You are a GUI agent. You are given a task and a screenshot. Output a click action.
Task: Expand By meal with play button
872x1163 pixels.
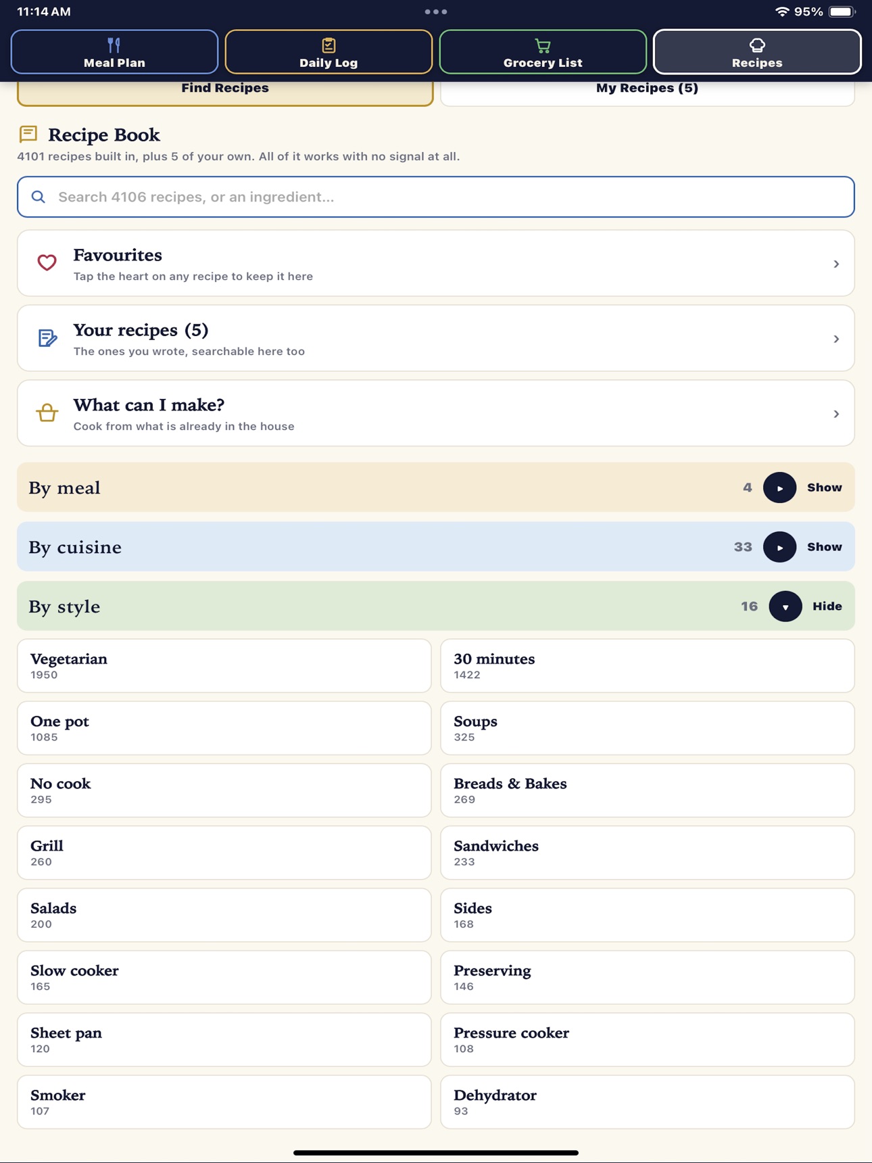(779, 488)
